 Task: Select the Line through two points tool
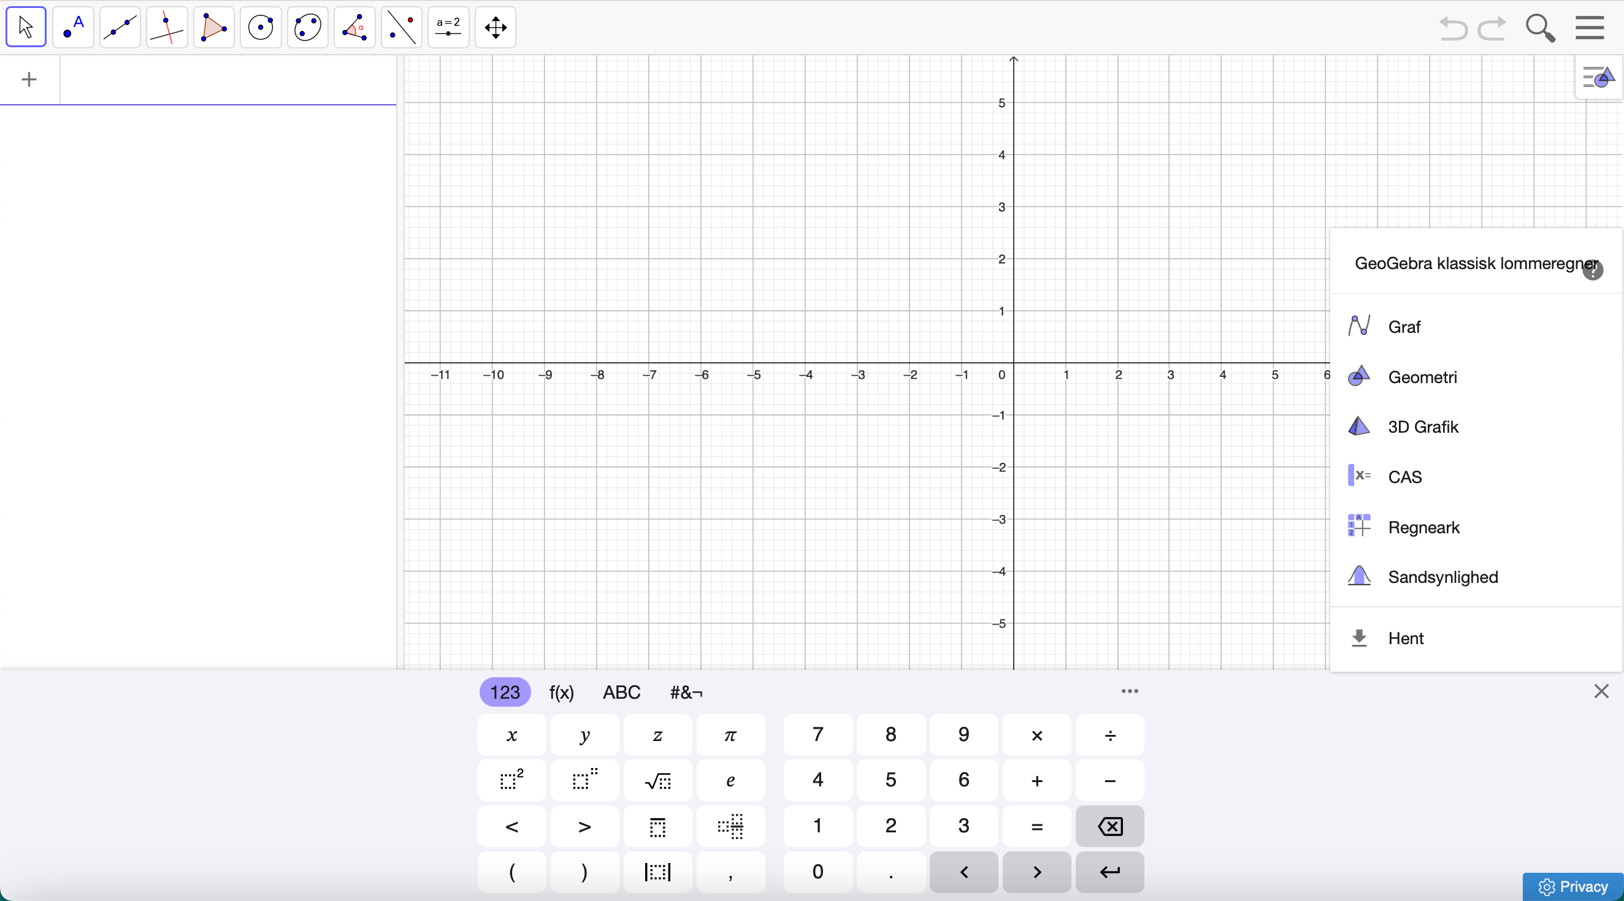120,27
